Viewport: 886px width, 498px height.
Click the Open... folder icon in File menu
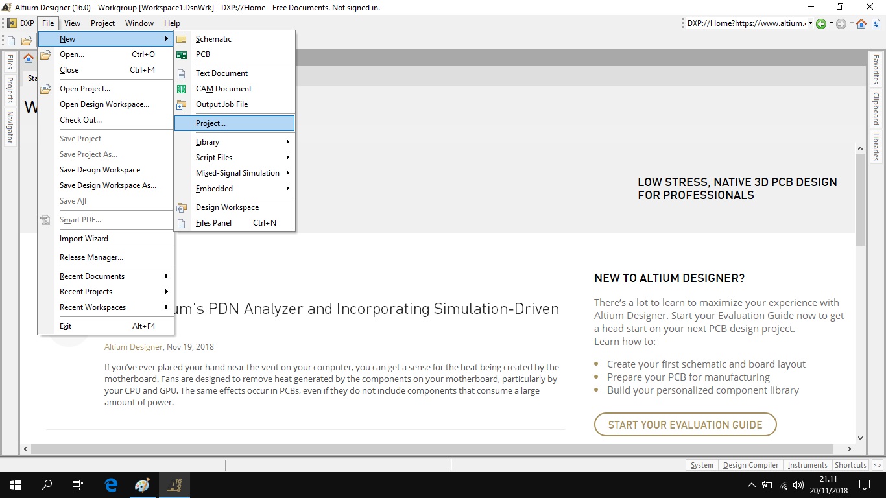tap(45, 54)
